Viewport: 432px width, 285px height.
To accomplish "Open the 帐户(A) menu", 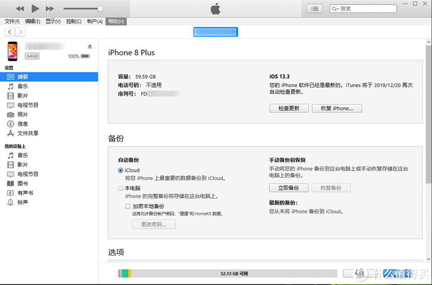I will pyautogui.click(x=95, y=22).
